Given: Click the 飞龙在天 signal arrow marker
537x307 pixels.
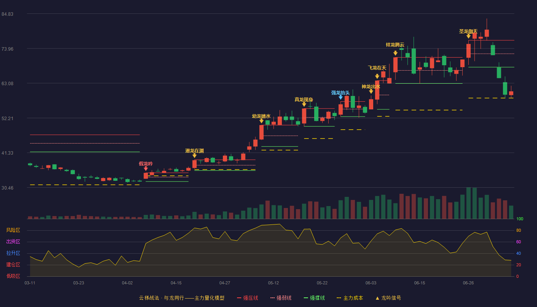Looking at the screenshot, I should click(x=377, y=76).
